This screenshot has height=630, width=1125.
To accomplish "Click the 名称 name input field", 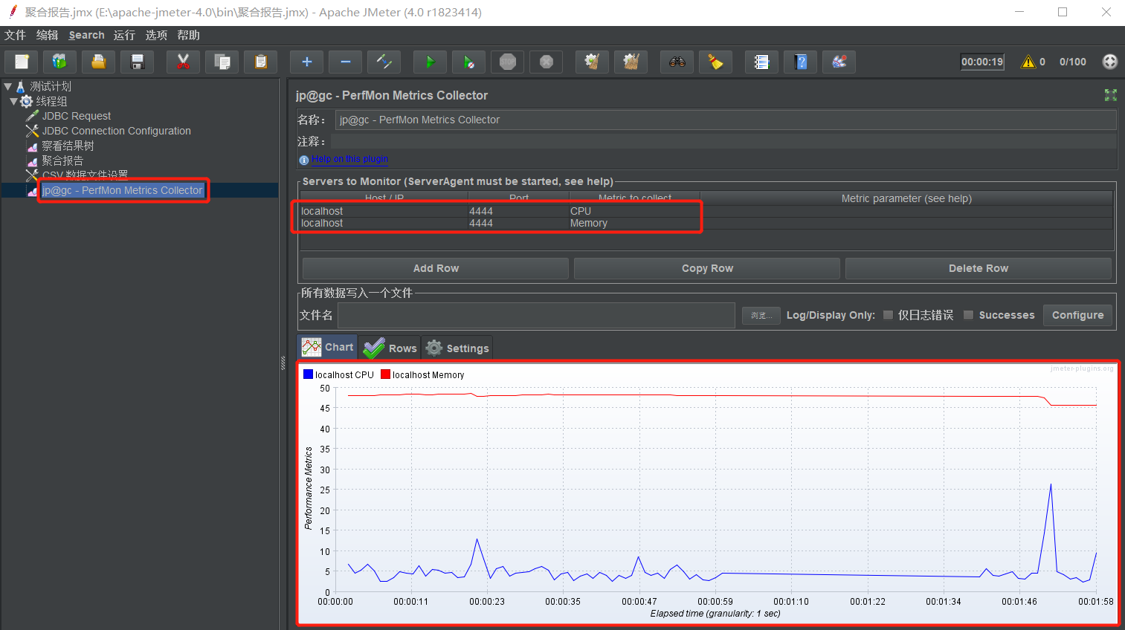I will pos(726,120).
